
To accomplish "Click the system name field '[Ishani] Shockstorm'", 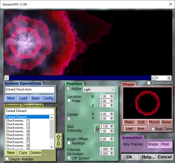I will tap(30, 90).
